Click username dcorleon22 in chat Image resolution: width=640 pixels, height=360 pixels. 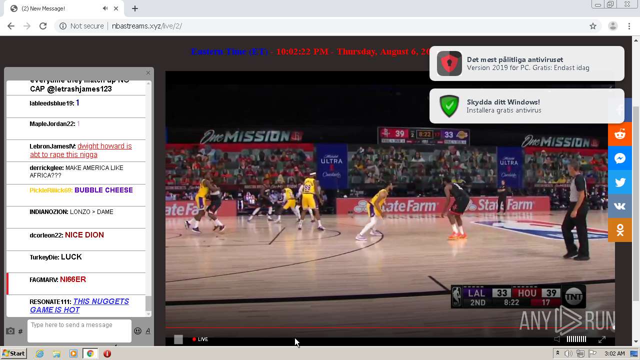click(46, 235)
